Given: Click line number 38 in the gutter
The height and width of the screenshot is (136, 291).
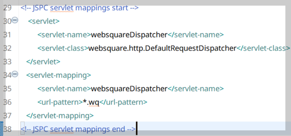Looking at the screenshot, I should 7,129.
